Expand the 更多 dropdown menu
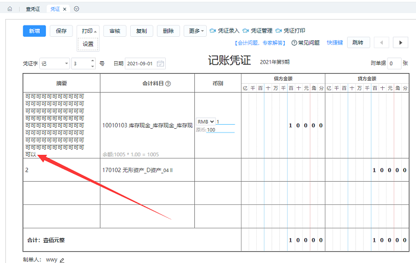Viewport: 416px width, 263px height. coord(196,30)
